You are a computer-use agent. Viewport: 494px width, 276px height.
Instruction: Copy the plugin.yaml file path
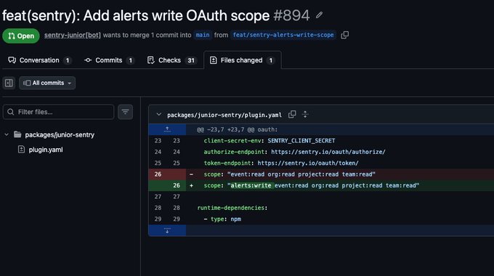(x=292, y=114)
